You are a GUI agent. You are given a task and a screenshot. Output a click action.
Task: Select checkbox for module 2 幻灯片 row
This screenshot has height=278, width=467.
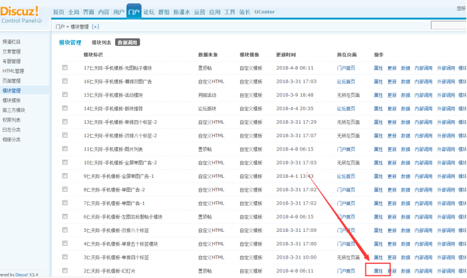pyautogui.click(x=65, y=271)
